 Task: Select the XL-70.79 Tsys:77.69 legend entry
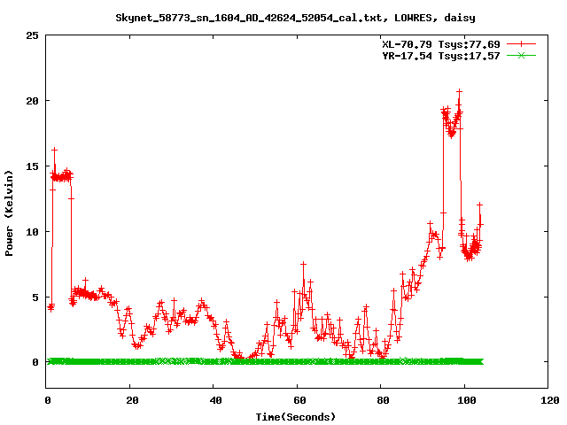[x=441, y=44]
